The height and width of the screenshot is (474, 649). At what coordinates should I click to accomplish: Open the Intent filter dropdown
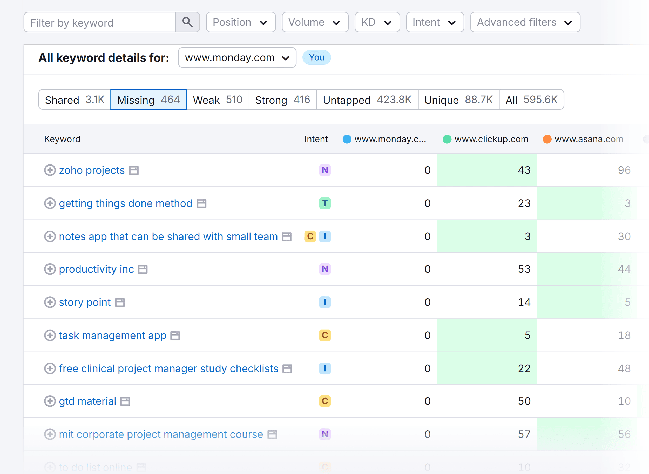coord(435,22)
